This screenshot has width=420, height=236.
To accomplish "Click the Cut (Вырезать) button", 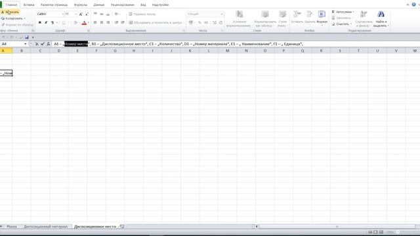I will [x=10, y=12].
